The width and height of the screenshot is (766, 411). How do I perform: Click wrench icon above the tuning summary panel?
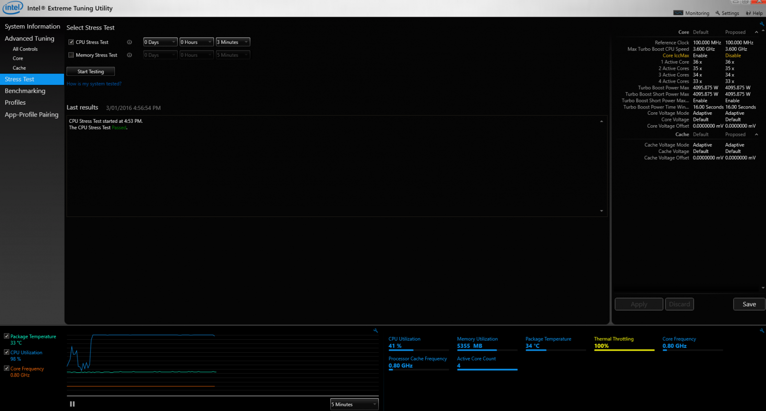click(x=762, y=23)
